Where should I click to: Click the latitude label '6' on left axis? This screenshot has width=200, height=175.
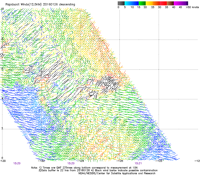(2, 69)
